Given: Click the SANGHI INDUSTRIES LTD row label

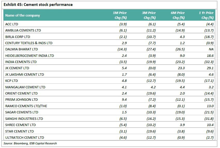Looking at the screenshot, I should [24, 119].
